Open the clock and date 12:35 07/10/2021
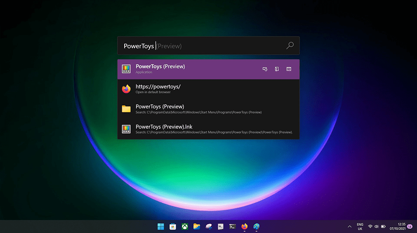 tap(397, 227)
